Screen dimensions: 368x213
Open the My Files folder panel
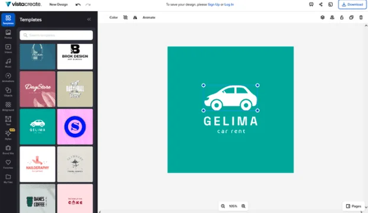tap(8, 179)
